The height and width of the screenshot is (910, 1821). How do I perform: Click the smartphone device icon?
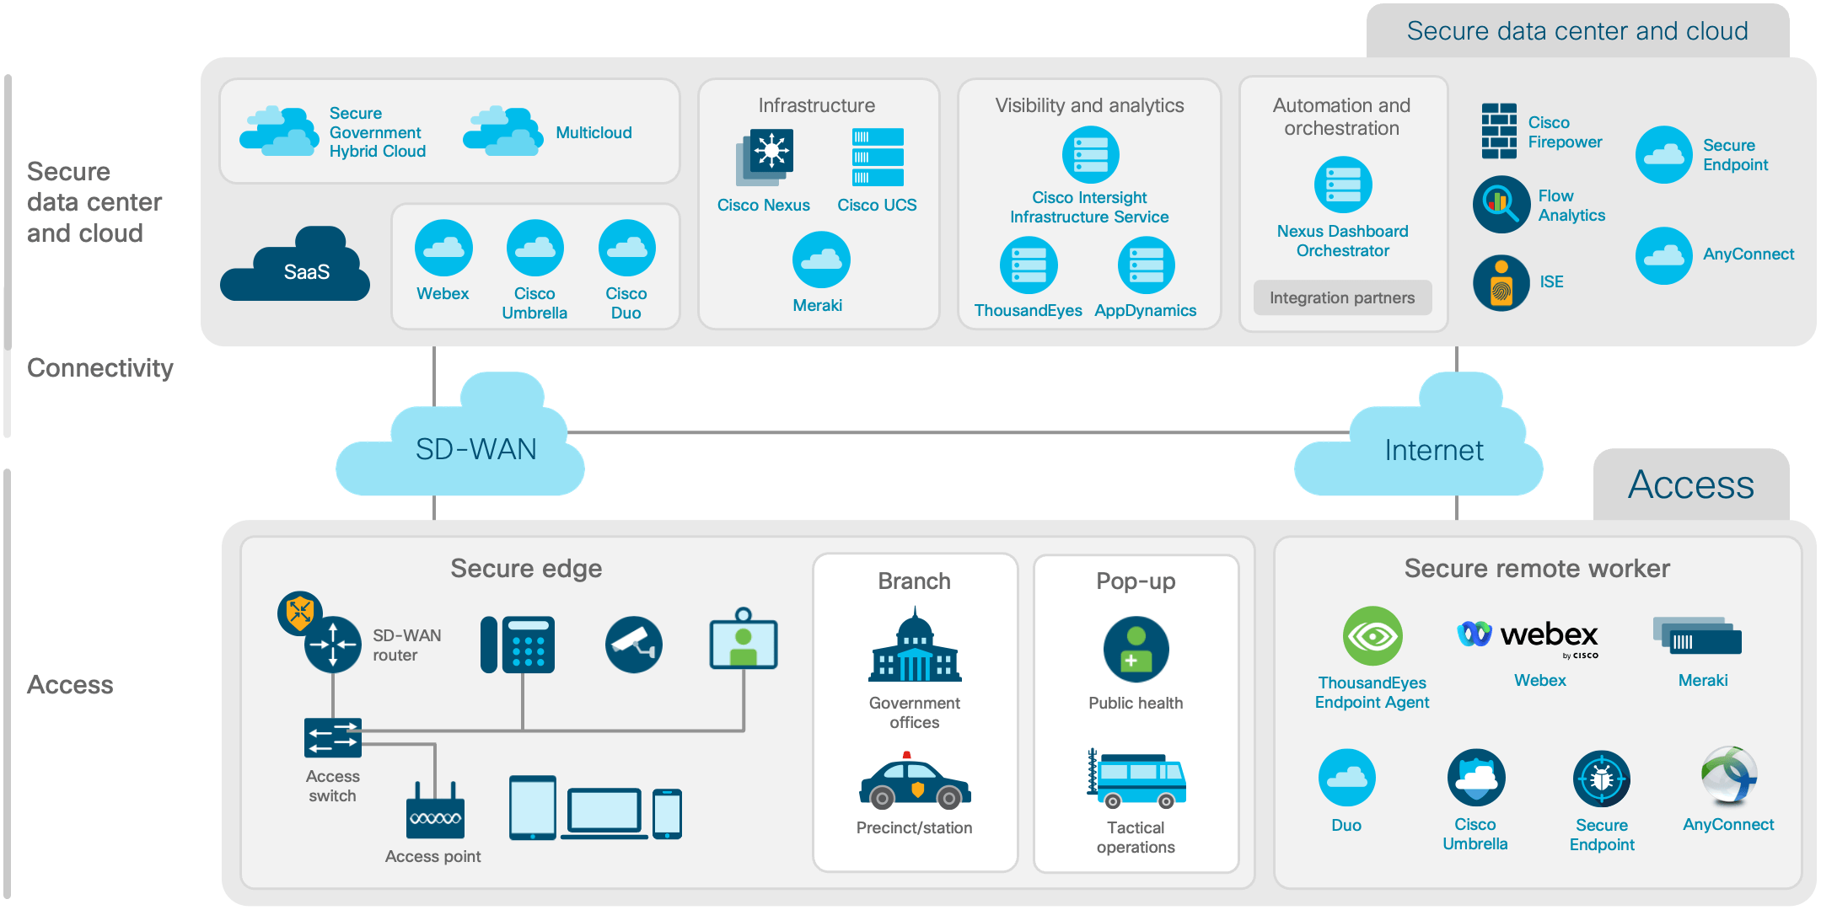pyautogui.click(x=667, y=815)
